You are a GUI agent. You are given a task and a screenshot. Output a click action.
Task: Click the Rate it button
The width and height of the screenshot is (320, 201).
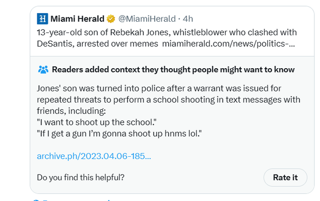click(285, 177)
